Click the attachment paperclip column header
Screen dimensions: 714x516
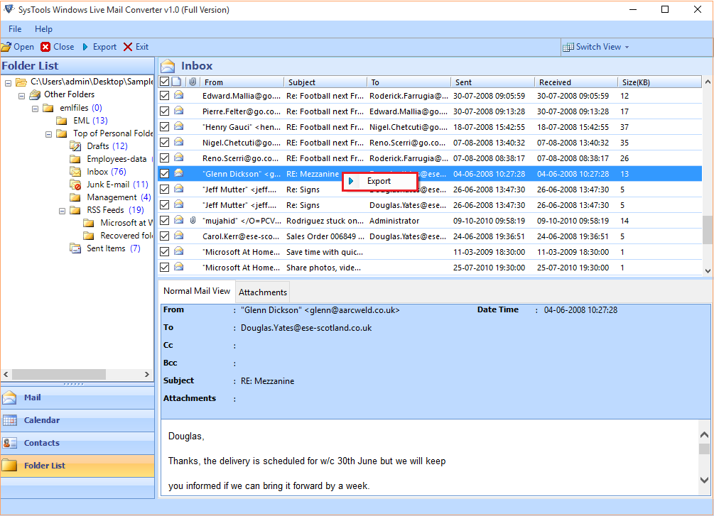tap(193, 82)
